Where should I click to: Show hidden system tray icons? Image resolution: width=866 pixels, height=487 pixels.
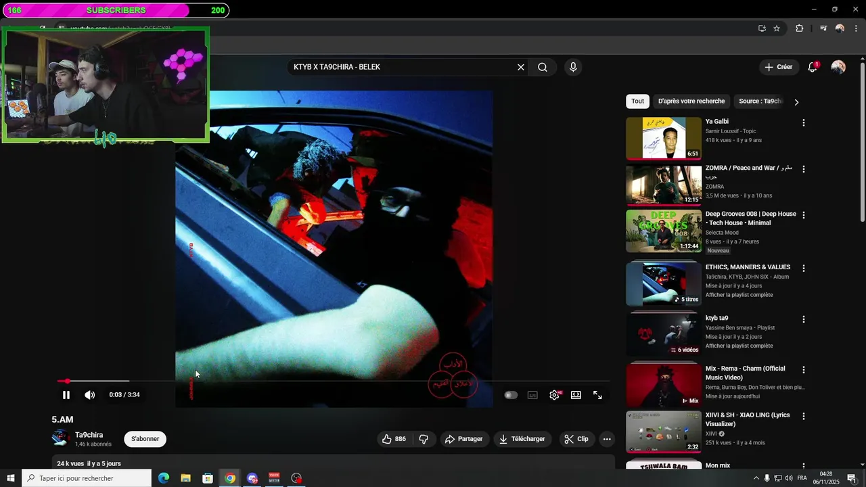(x=756, y=478)
